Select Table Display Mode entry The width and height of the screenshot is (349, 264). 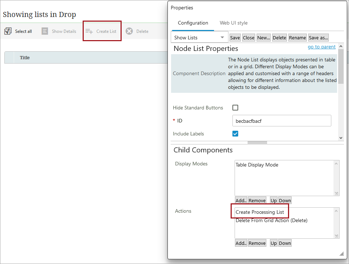[257, 165]
